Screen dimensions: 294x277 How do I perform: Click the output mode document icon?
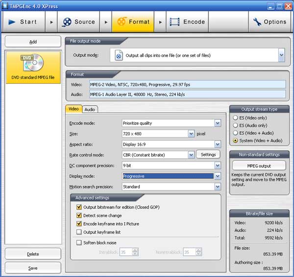[119, 55]
